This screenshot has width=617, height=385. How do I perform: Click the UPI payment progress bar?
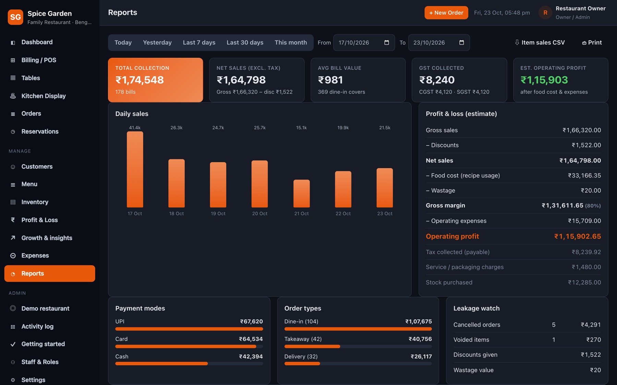(x=189, y=329)
